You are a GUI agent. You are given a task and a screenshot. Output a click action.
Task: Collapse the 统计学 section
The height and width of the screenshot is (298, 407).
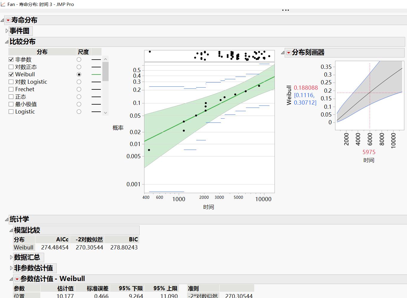point(7,219)
